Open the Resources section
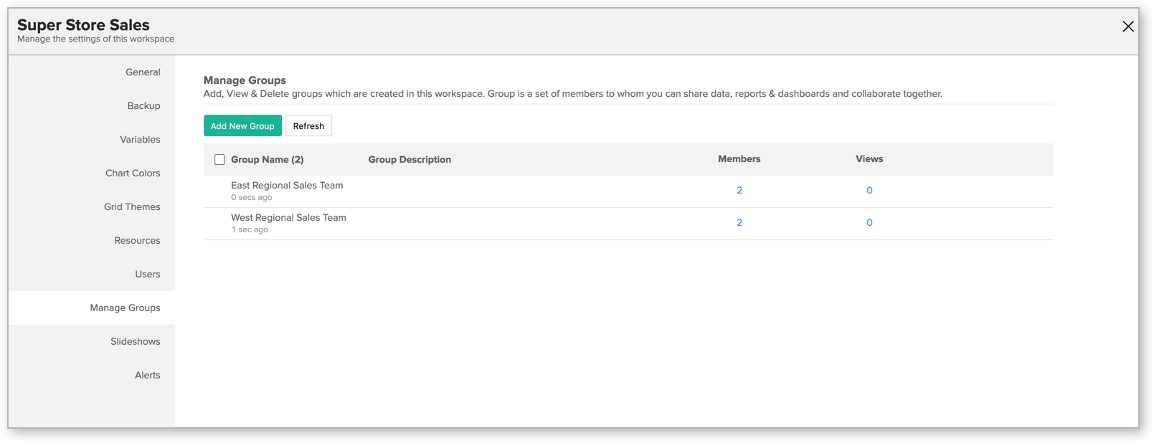Image resolution: width=1154 pixels, height=443 pixels. tap(137, 241)
